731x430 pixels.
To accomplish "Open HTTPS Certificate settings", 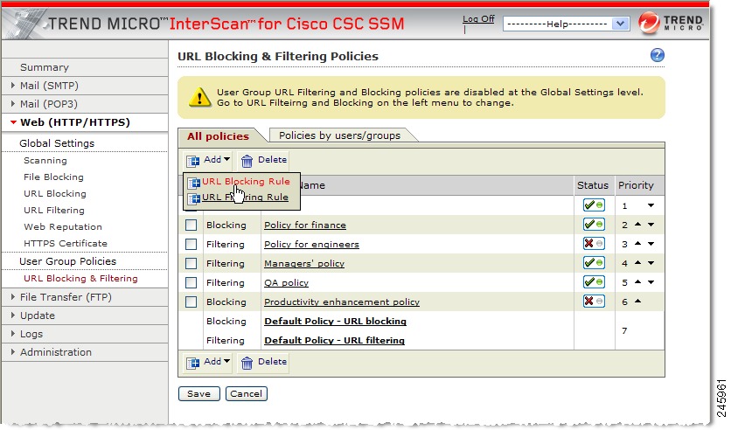I will pos(66,243).
